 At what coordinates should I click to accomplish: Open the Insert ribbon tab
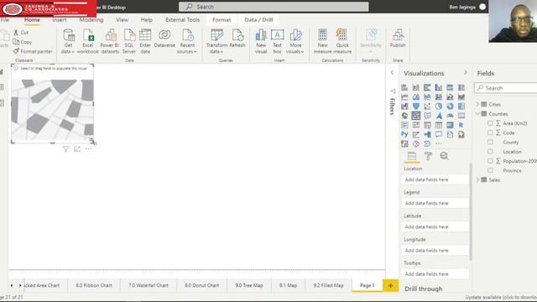coord(60,20)
